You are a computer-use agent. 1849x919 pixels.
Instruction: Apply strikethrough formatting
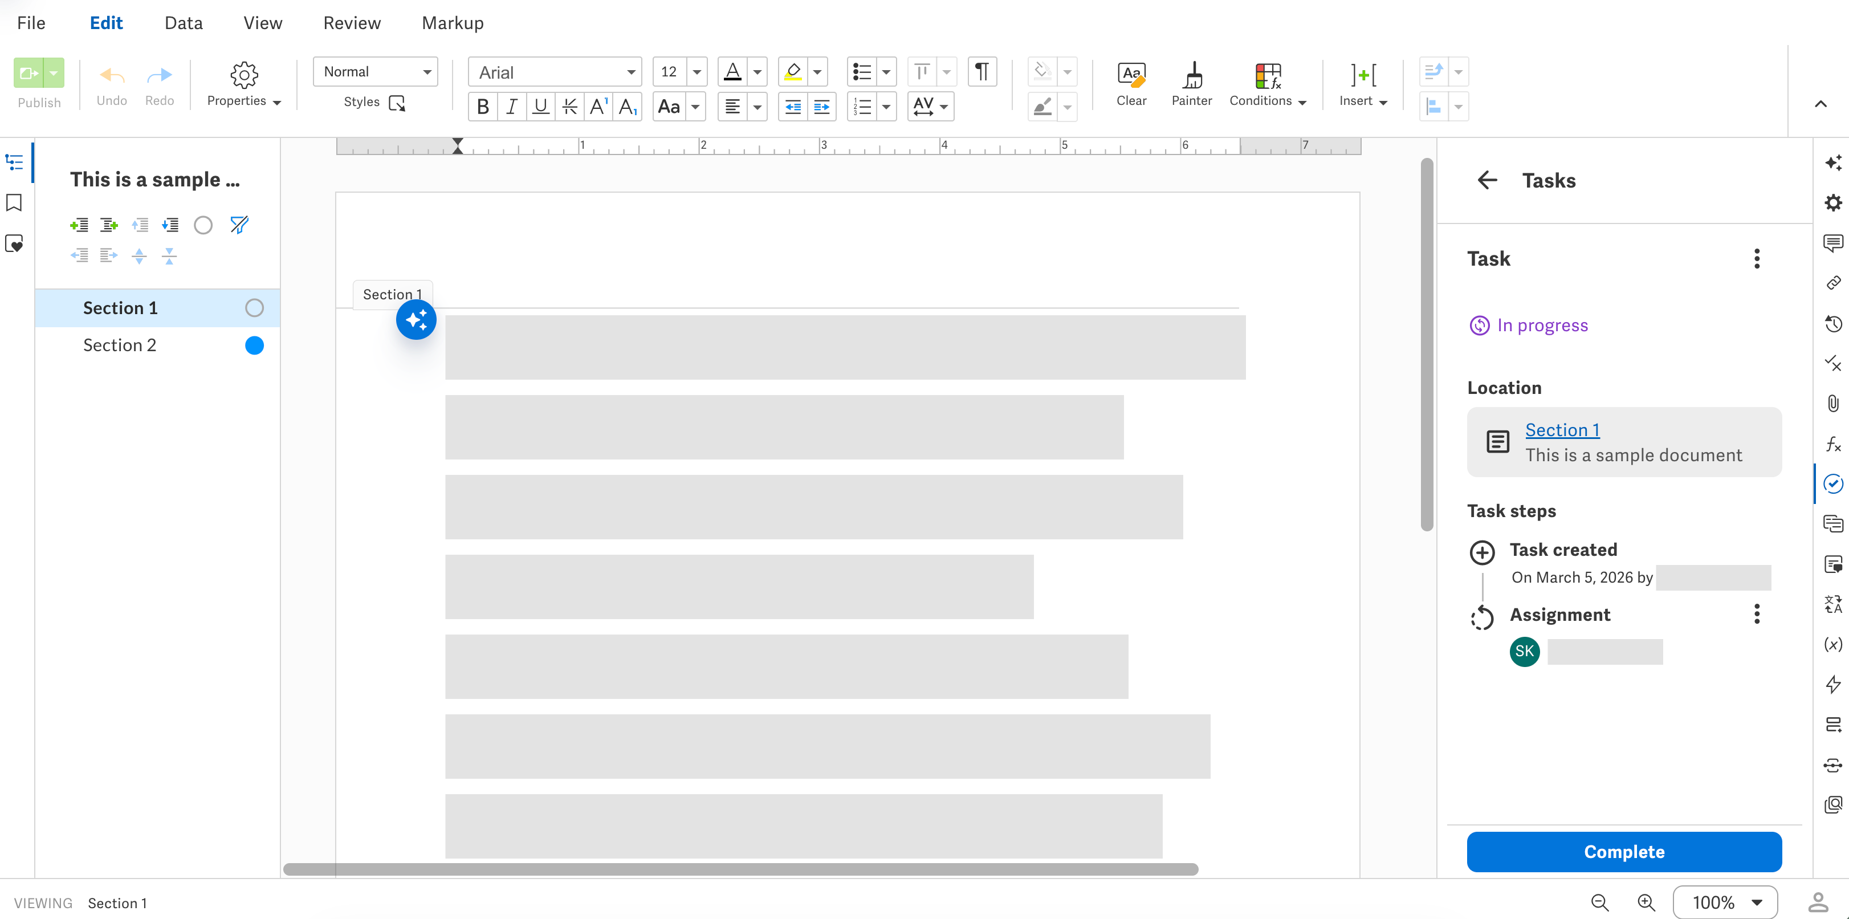569,107
